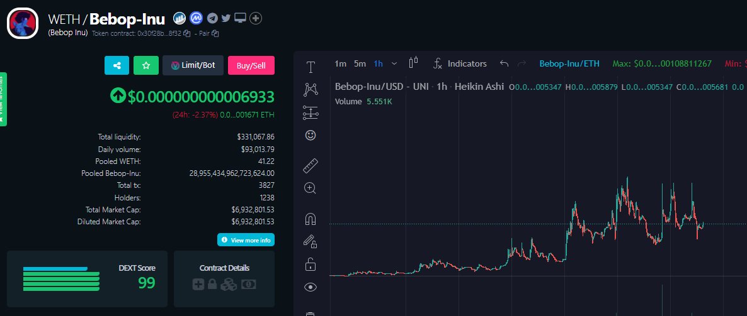Toggle the Magnet mode

pos(311,219)
